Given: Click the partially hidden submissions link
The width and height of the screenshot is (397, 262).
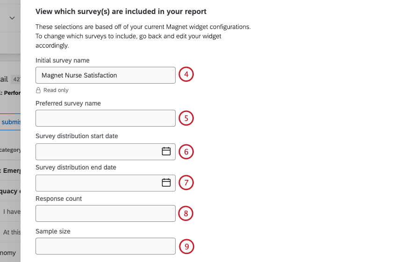Looking at the screenshot, I should pos(10,121).
